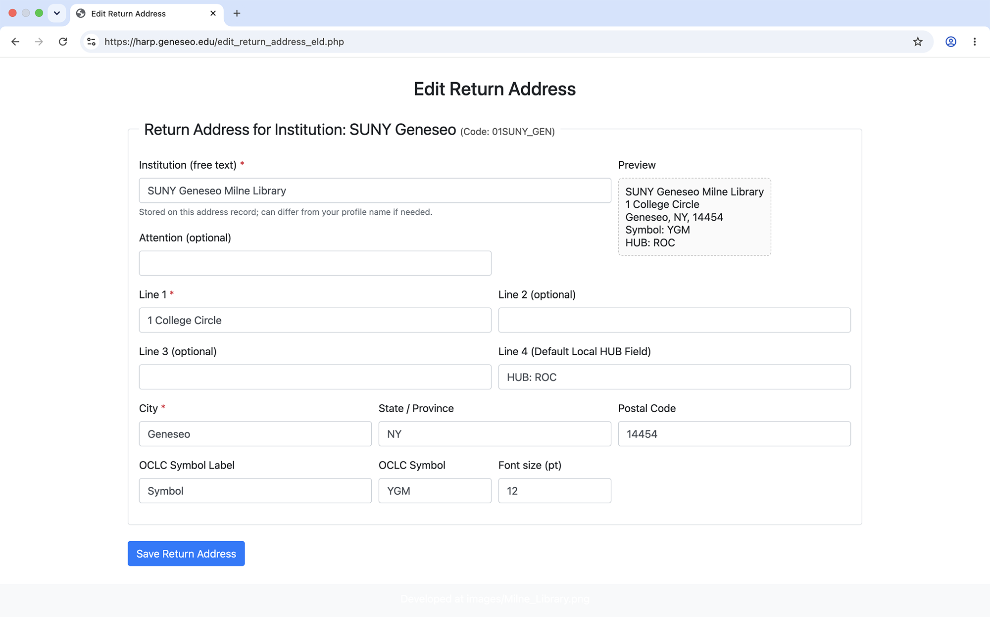Open a new browser tab
Image resolution: width=990 pixels, height=617 pixels.
pos(237,13)
